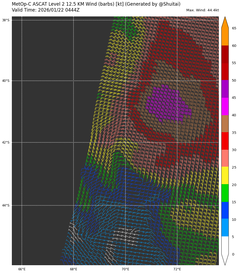Click the 66°E longitude axis label
This screenshot has height=273, width=238.
[22, 269]
